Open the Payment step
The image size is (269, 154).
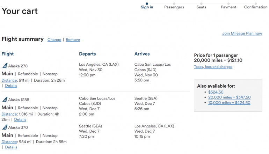click(x=228, y=7)
